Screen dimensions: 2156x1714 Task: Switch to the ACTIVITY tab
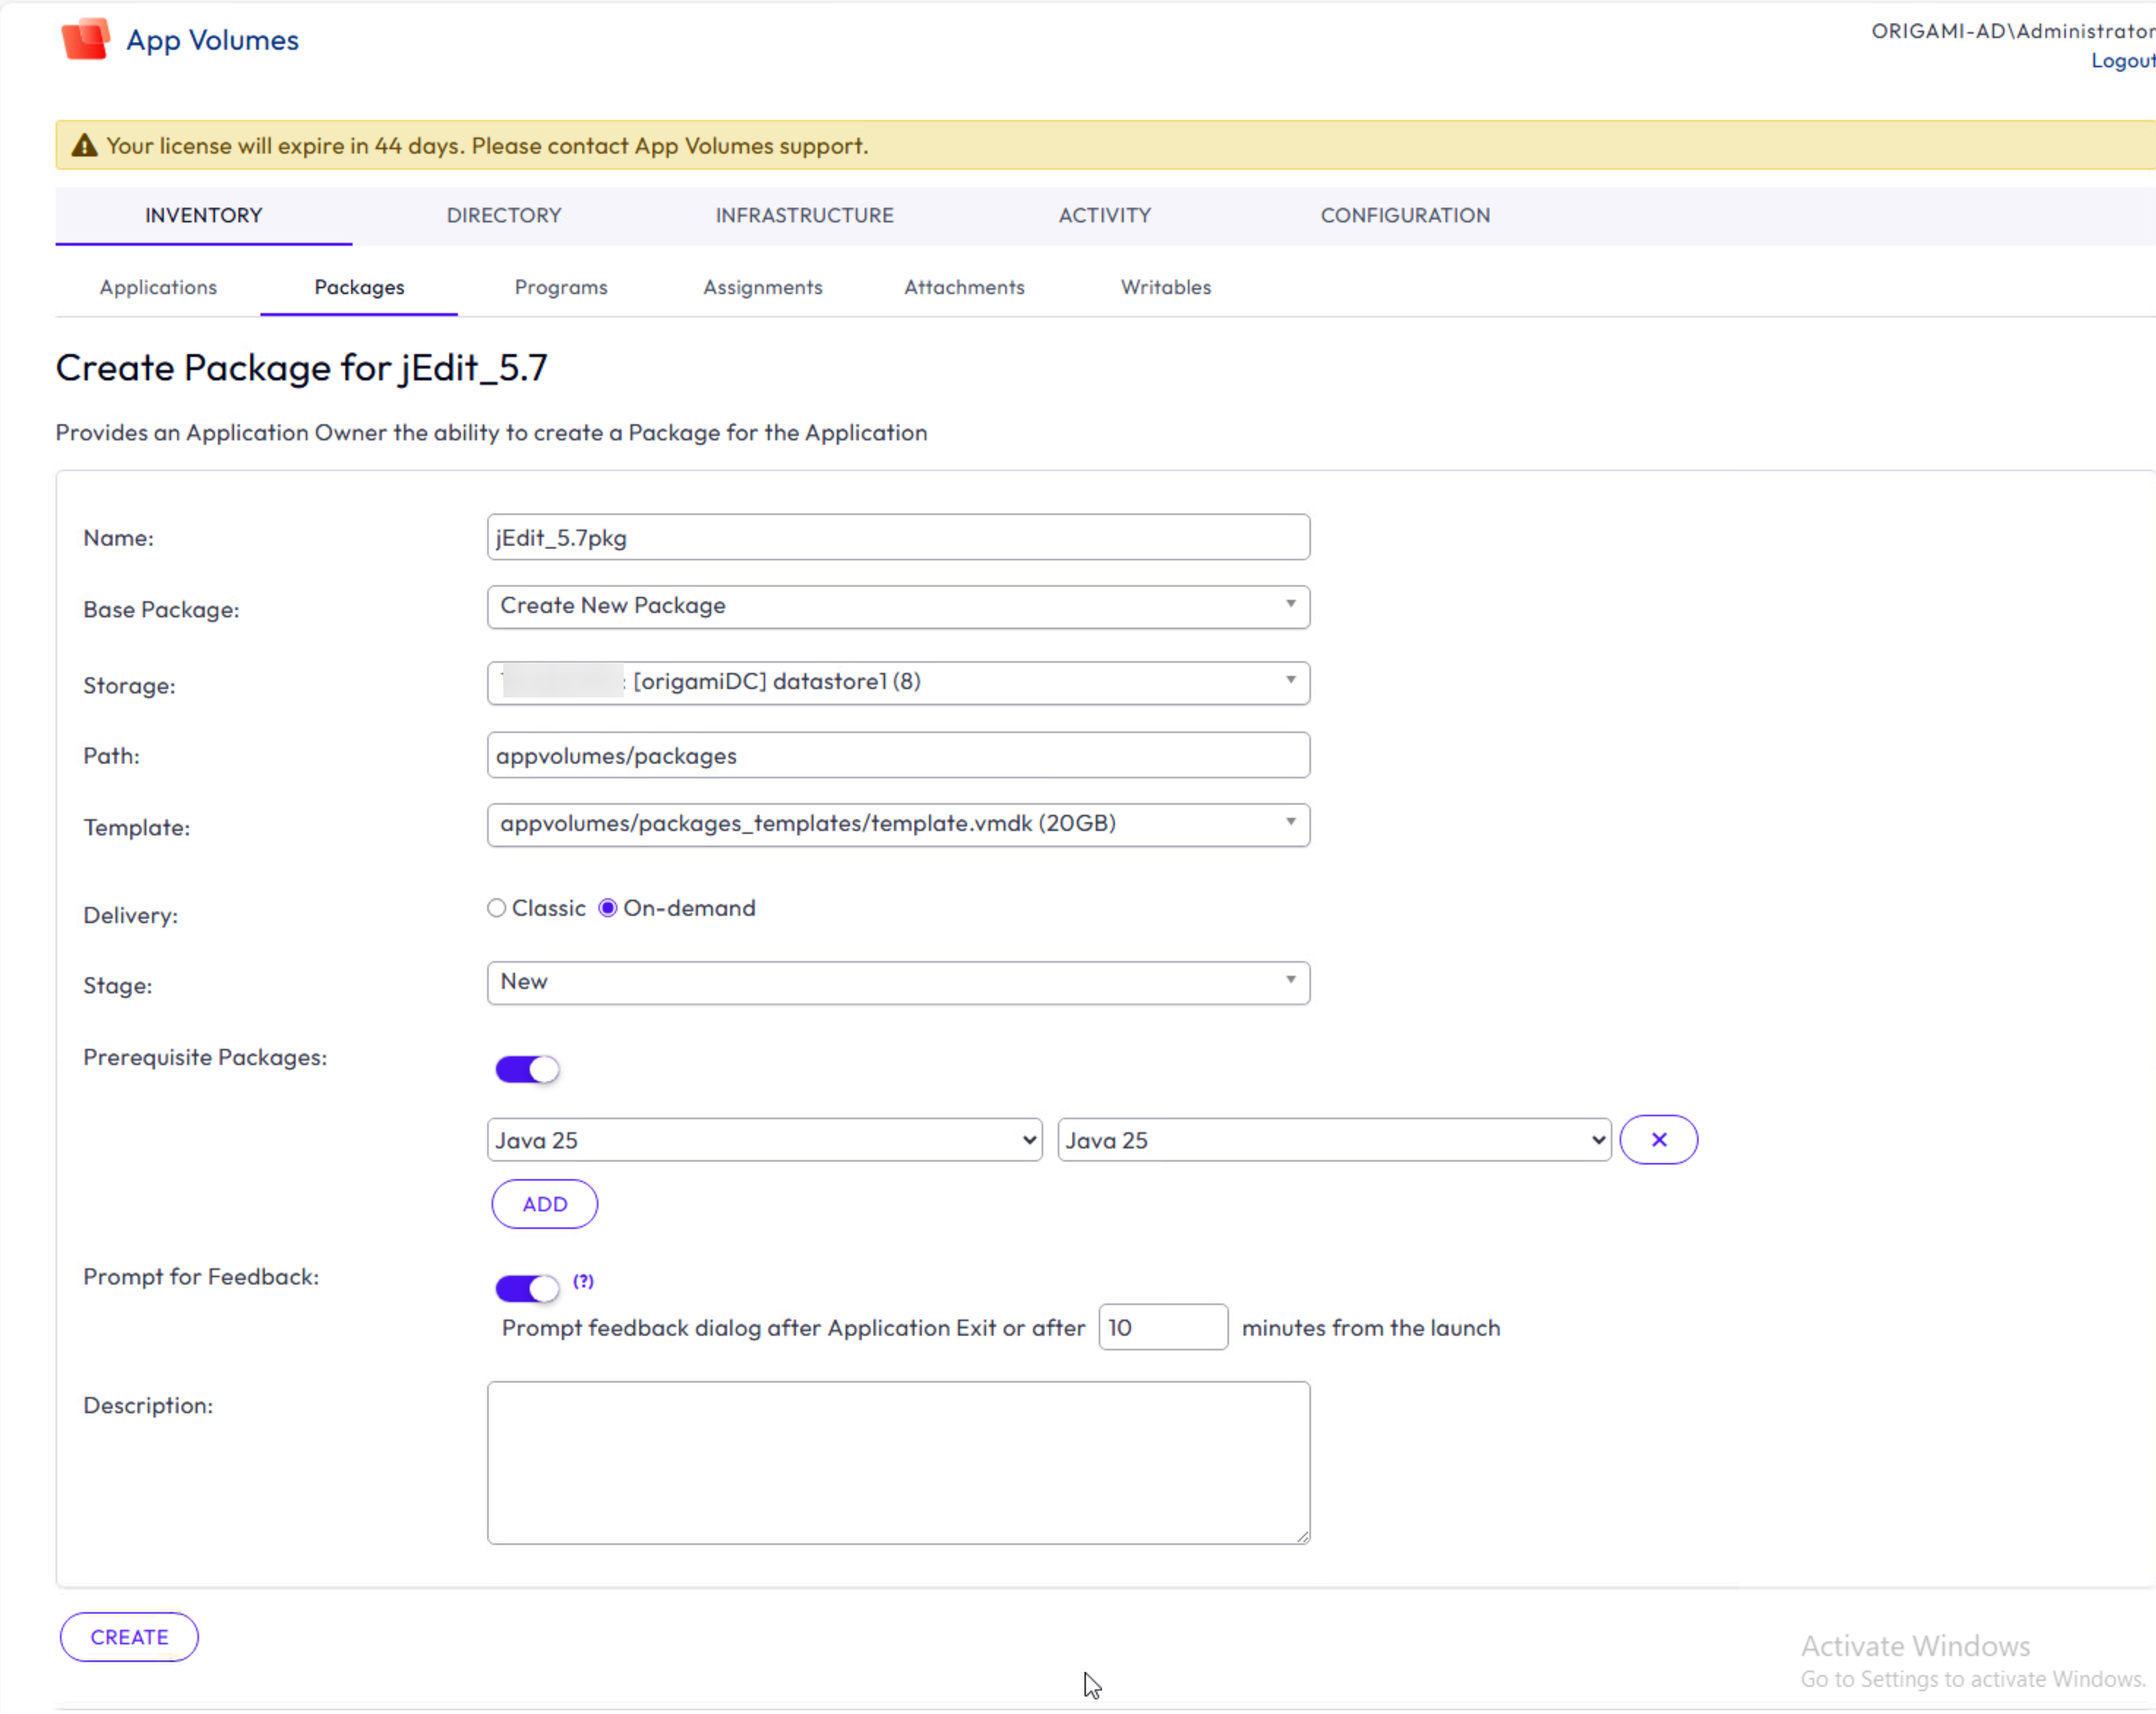1105,215
